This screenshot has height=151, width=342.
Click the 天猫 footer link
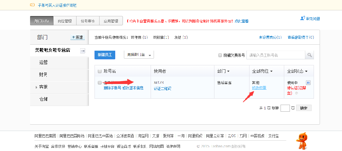[156, 136]
